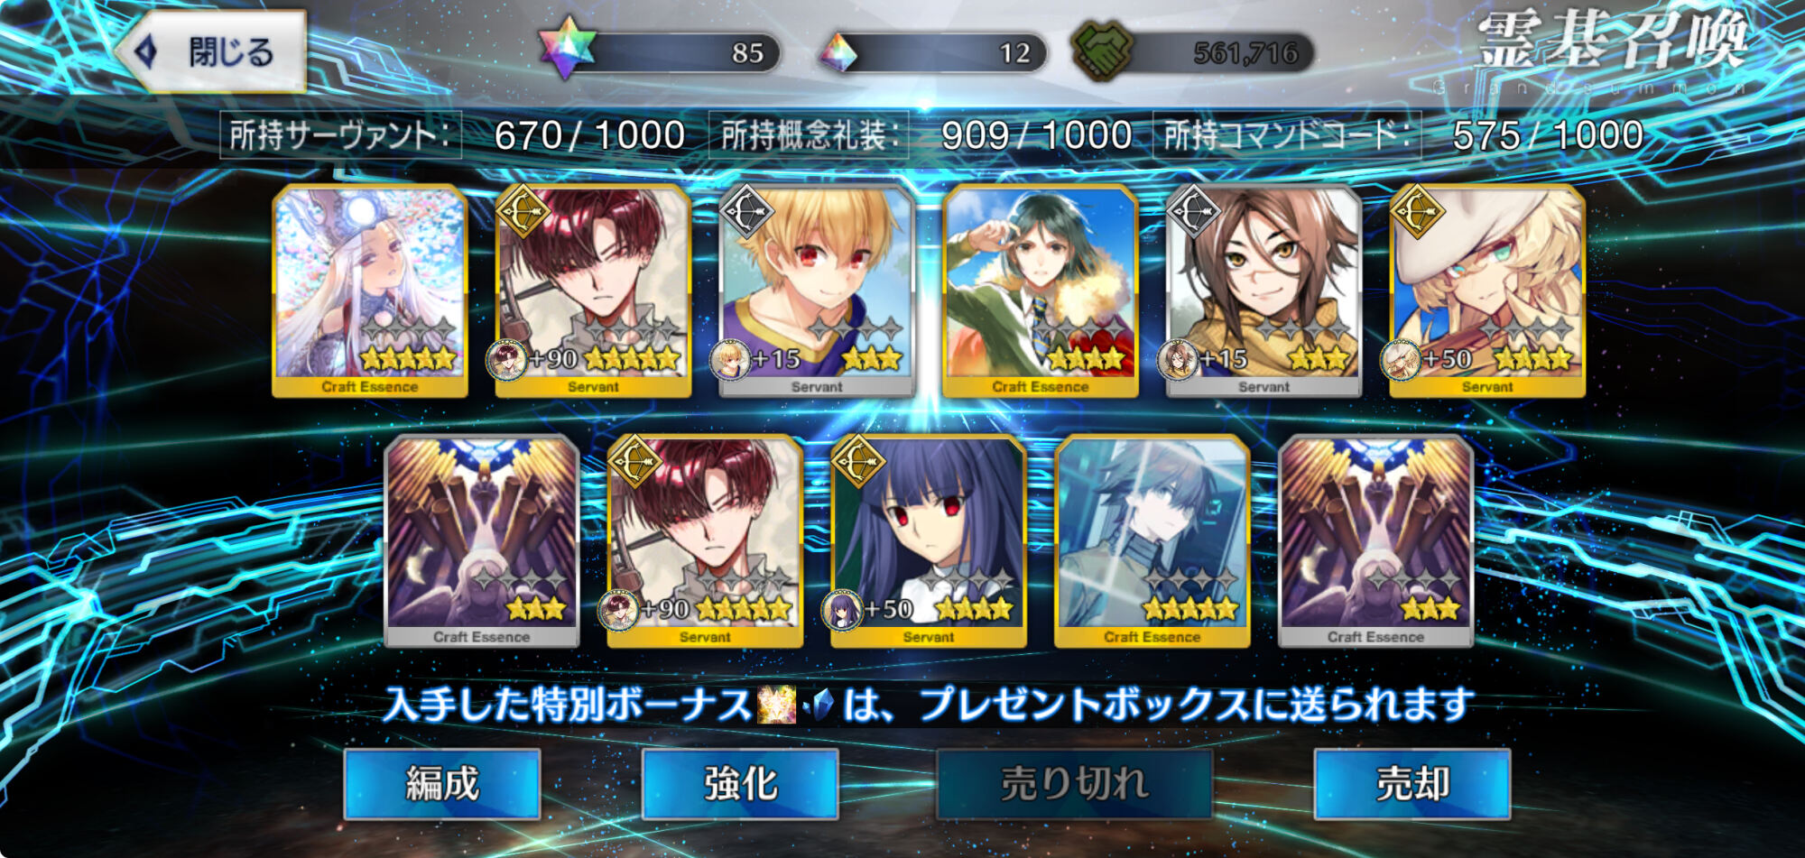Select the green-jacket four-star Craft Essence card
The image size is (1805, 858).
1040,291
